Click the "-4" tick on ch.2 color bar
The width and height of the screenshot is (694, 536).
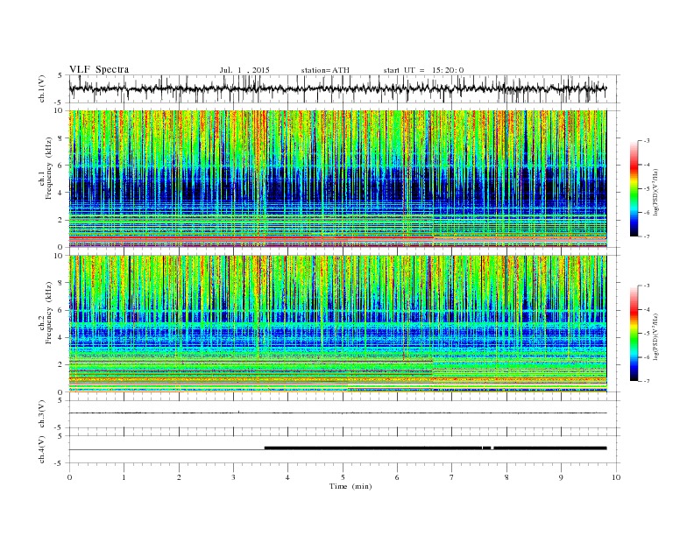click(646, 309)
